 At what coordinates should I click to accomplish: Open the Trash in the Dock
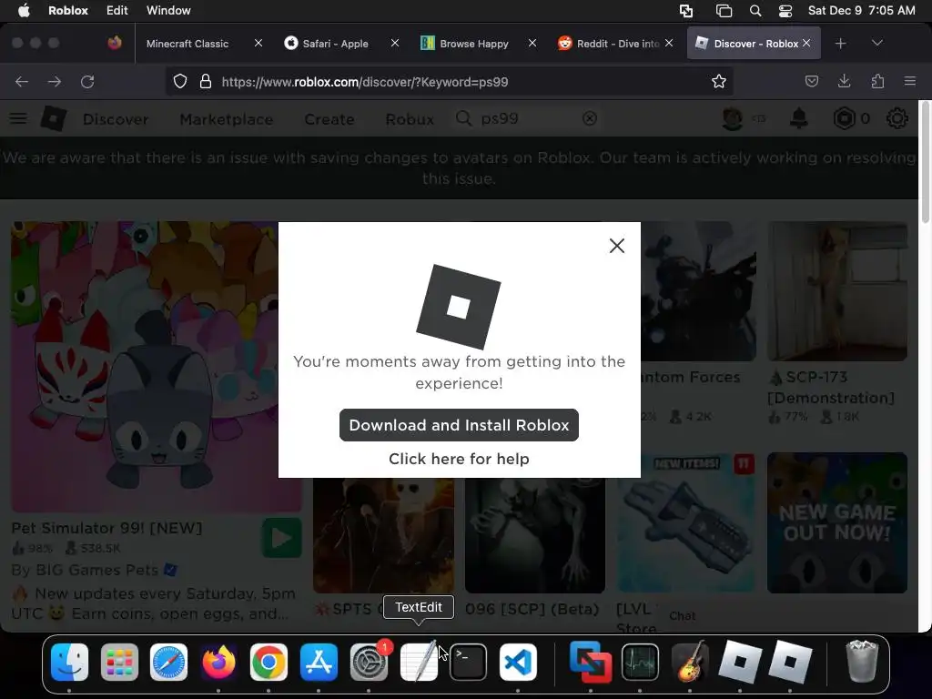coord(861,661)
